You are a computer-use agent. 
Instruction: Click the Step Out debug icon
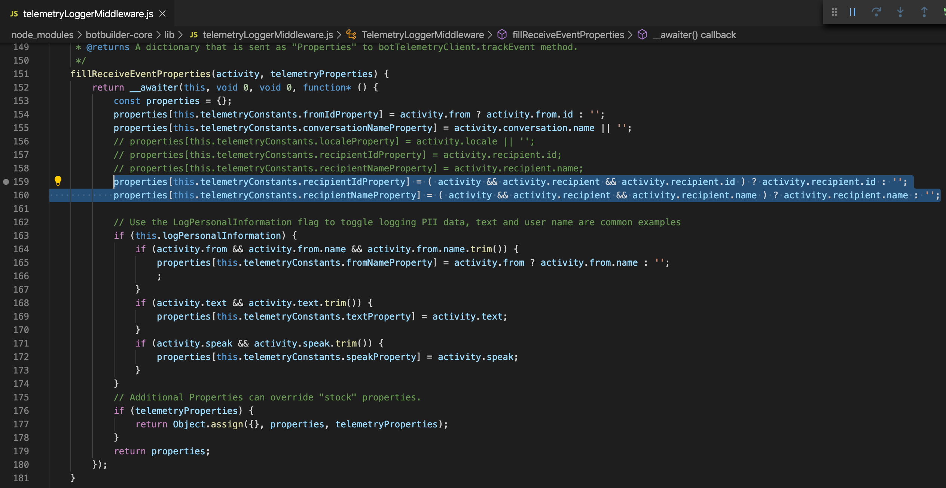point(924,12)
